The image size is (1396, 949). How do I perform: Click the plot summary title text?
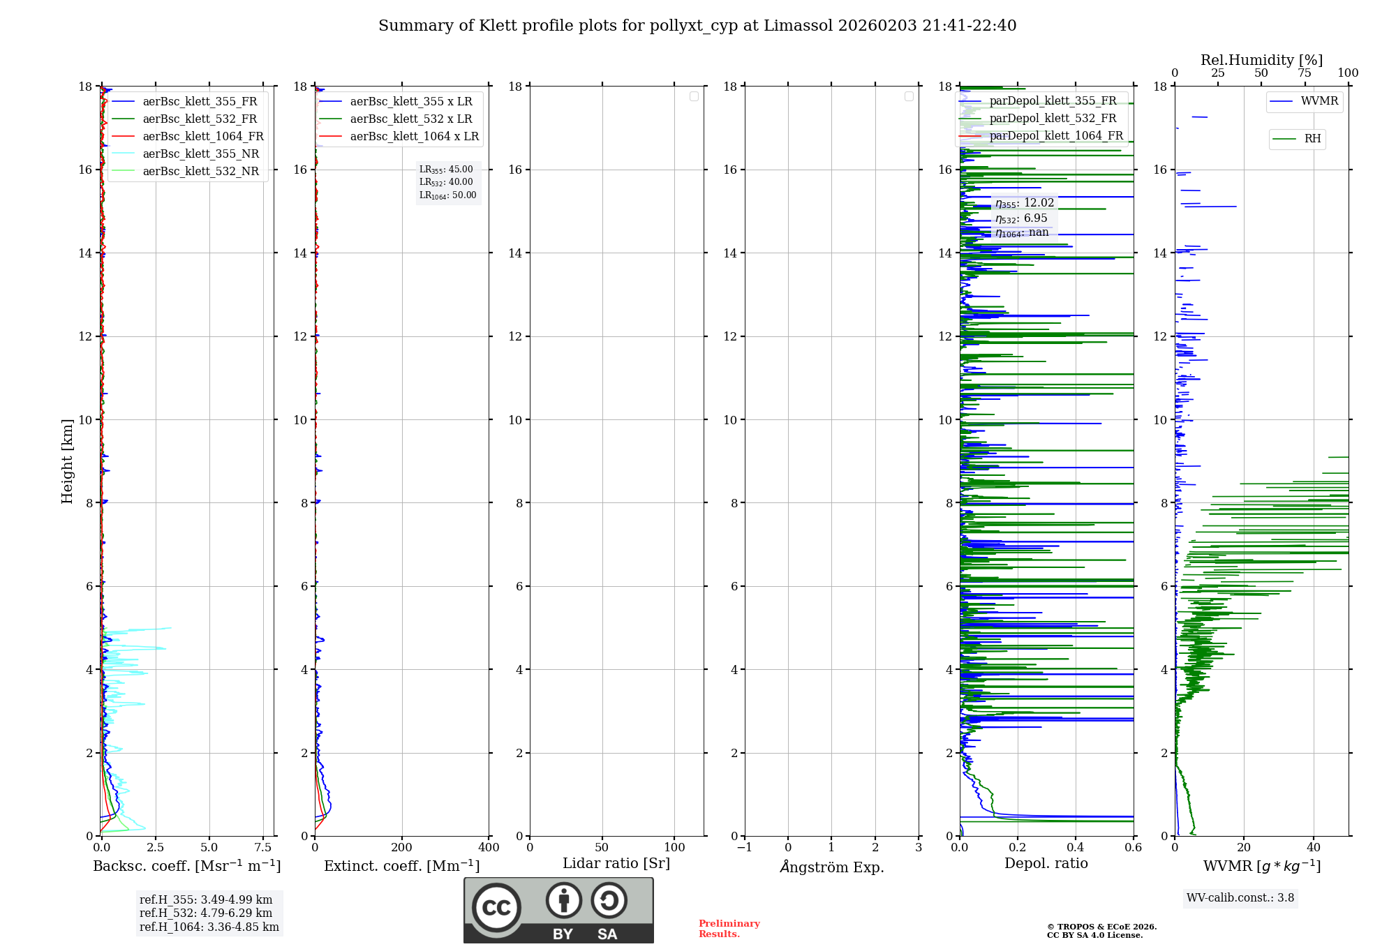tap(697, 26)
